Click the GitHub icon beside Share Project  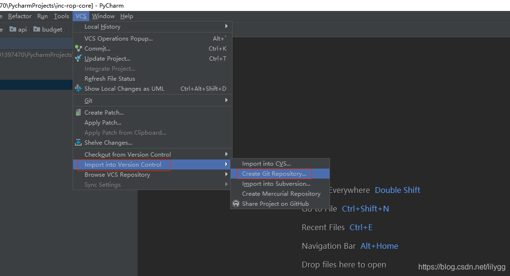tap(236, 203)
